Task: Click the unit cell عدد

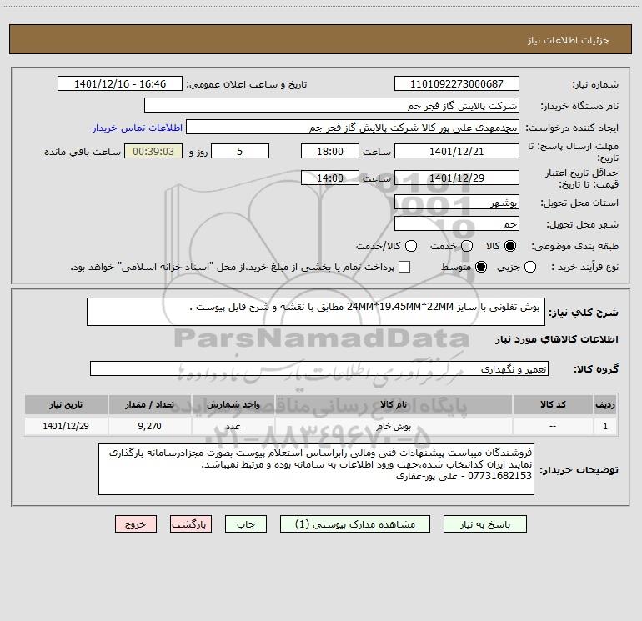Action: point(233,426)
